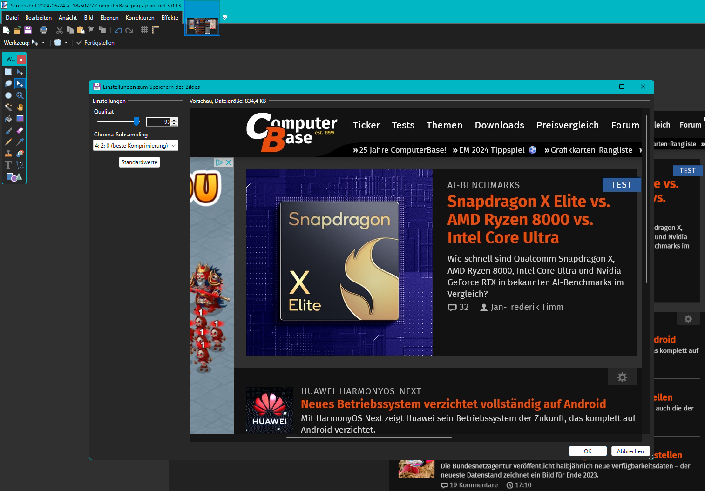Confirm save settings with OK
The height and width of the screenshot is (491, 705).
(588, 451)
